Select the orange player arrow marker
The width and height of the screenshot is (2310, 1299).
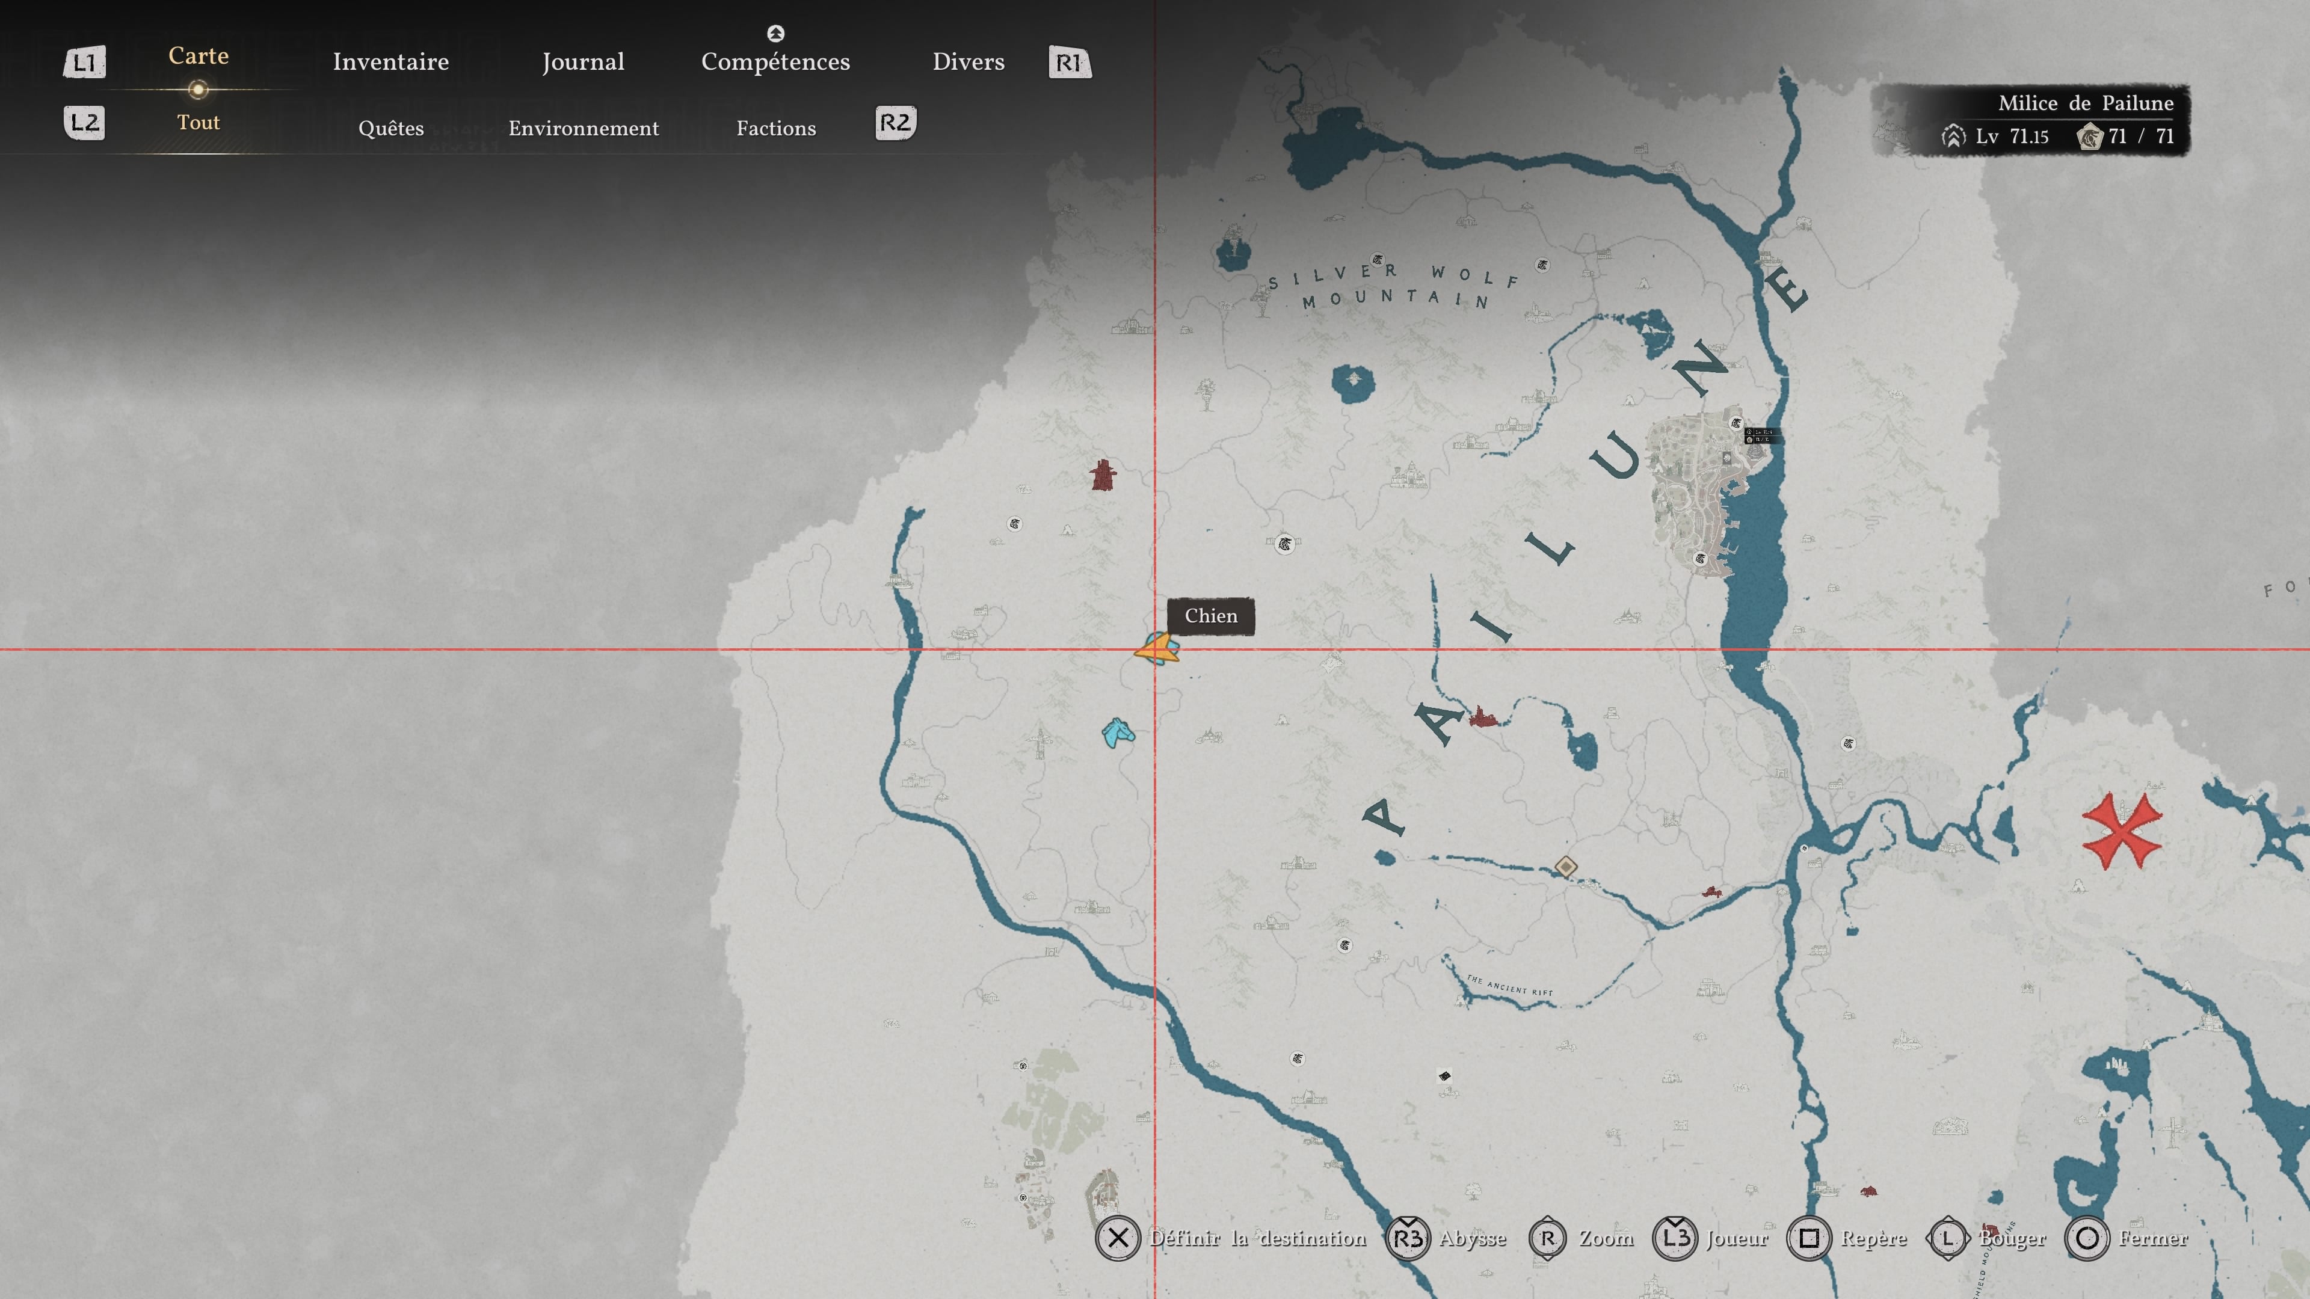pyautogui.click(x=1157, y=649)
